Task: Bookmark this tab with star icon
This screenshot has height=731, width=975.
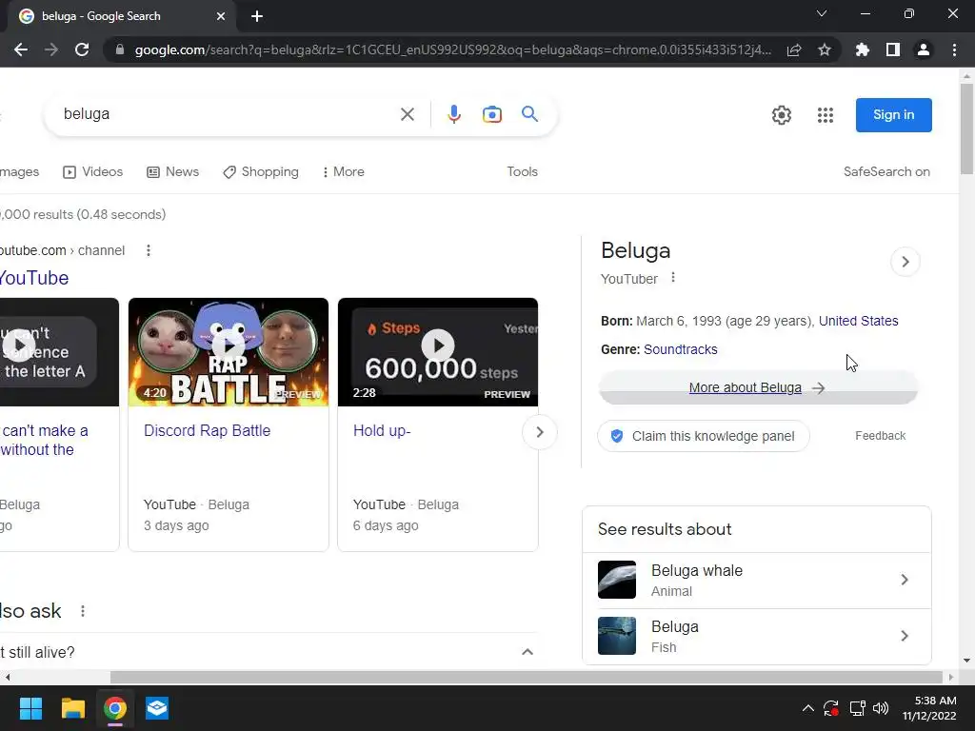Action: tap(825, 49)
